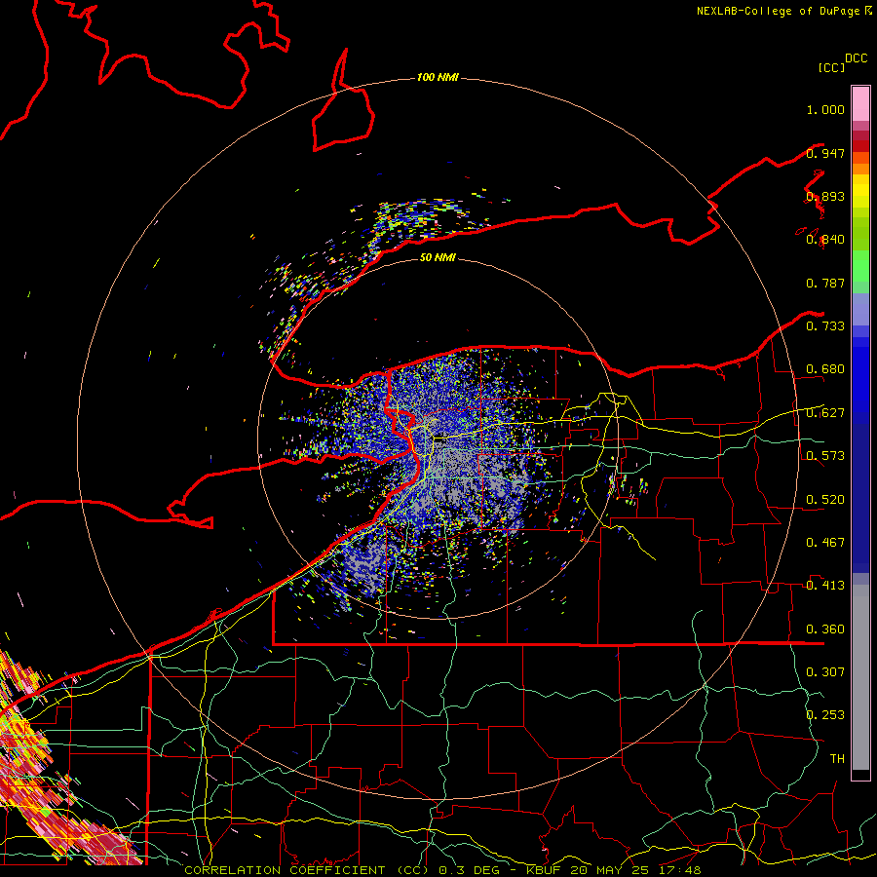Click the 0.787 scale value
Screen dimensions: 877x877
(825, 283)
